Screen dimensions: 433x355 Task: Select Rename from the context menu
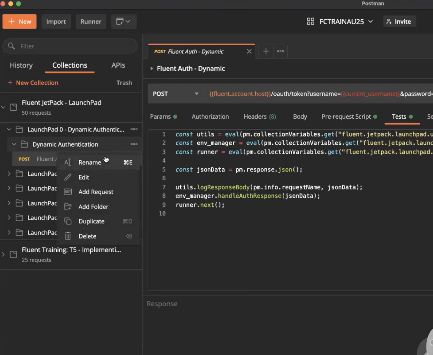[90, 162]
